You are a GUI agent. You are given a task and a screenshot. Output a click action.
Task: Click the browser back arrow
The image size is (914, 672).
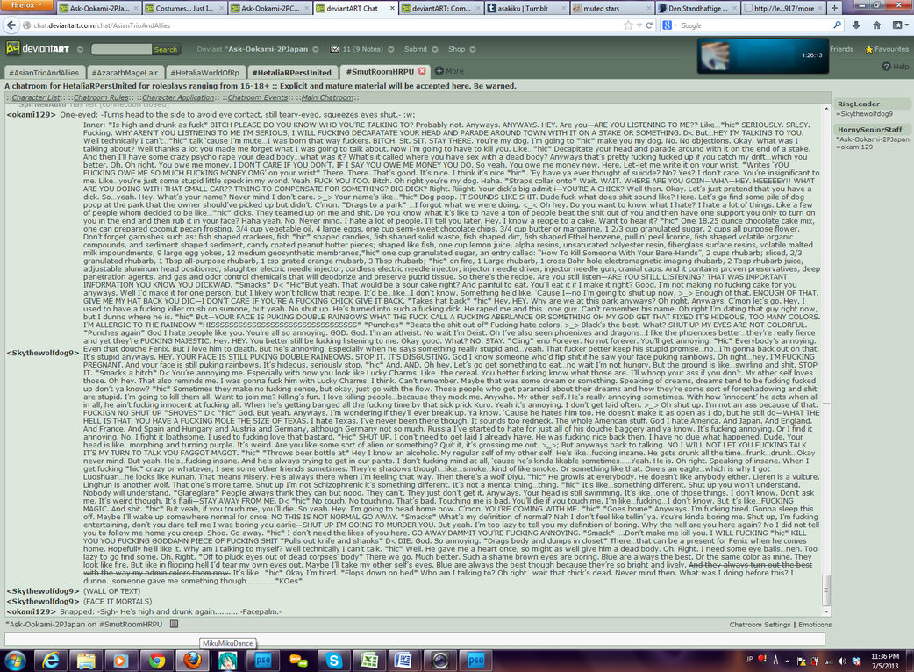click(x=11, y=25)
